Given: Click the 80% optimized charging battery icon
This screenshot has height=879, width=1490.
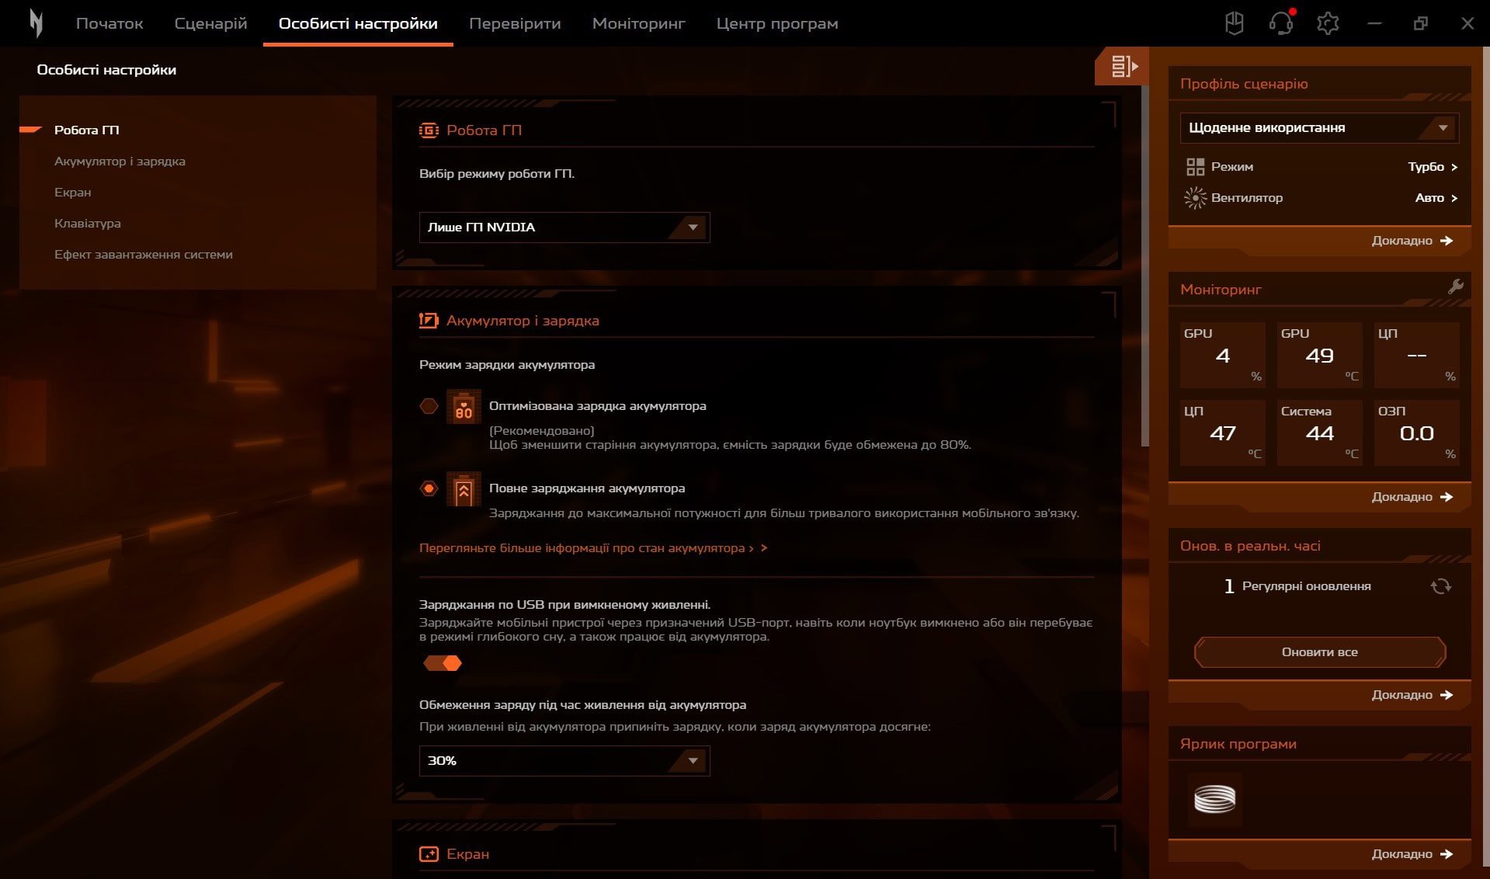Looking at the screenshot, I should tap(464, 407).
